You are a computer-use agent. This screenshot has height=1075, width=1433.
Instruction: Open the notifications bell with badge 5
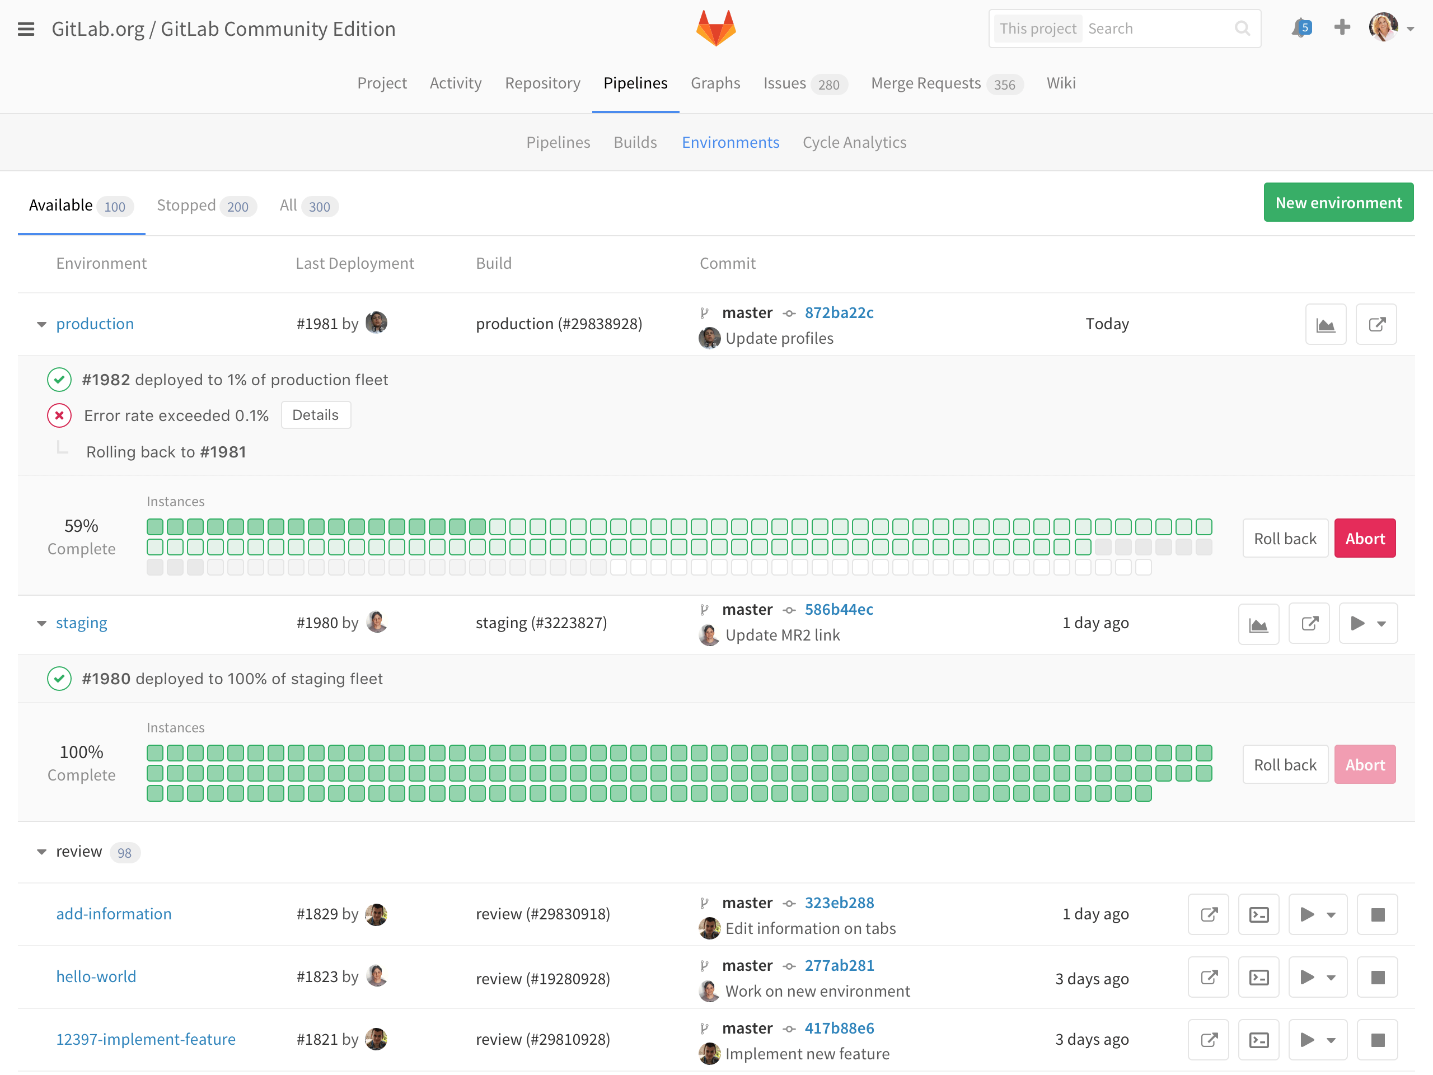click(x=1301, y=28)
